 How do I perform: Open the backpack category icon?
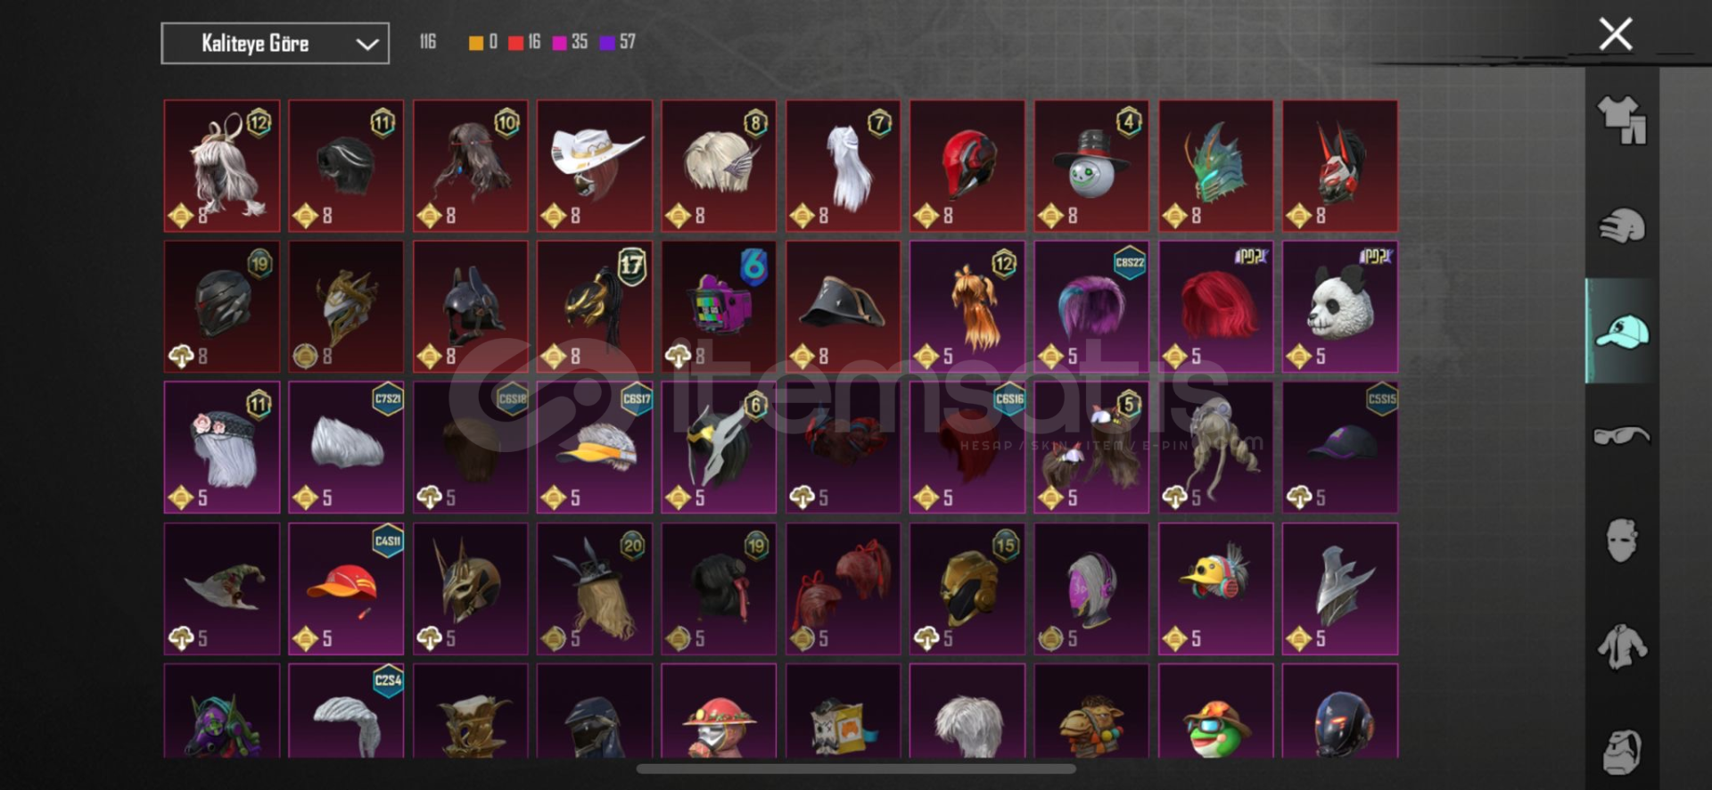1621,752
